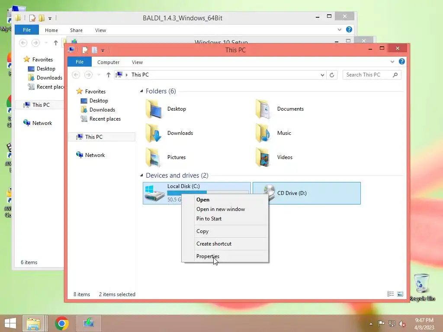The height and width of the screenshot is (332, 443).
Task: Switch to details view layout icon
Action: [x=390, y=294]
